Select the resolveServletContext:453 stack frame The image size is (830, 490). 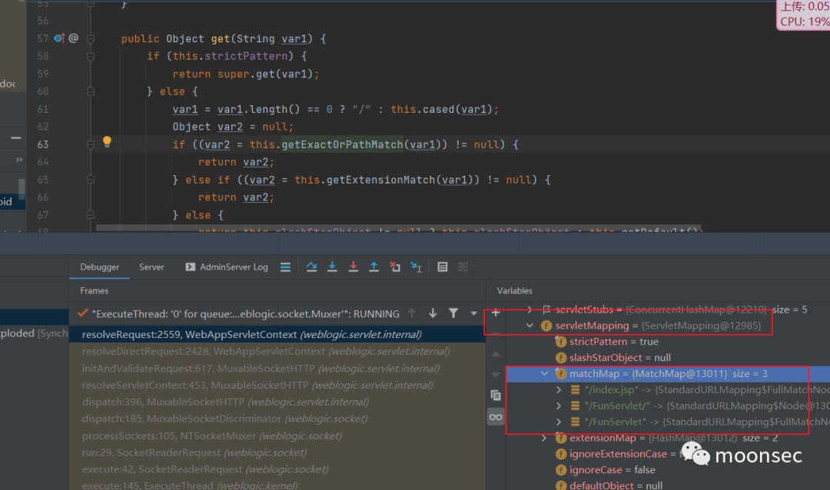point(277,386)
